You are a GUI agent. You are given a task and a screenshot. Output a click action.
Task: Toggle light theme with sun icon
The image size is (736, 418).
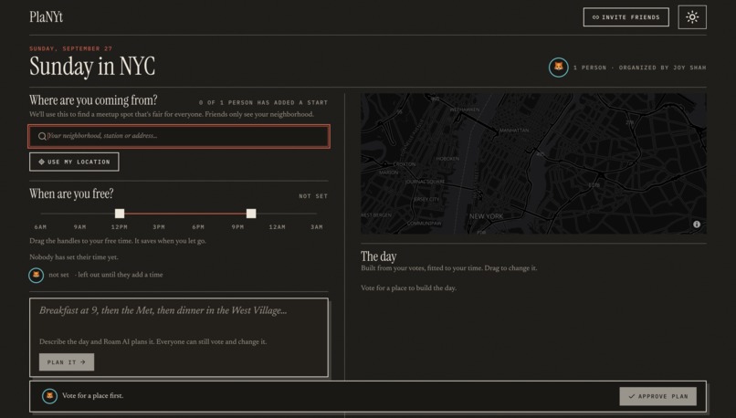point(692,17)
